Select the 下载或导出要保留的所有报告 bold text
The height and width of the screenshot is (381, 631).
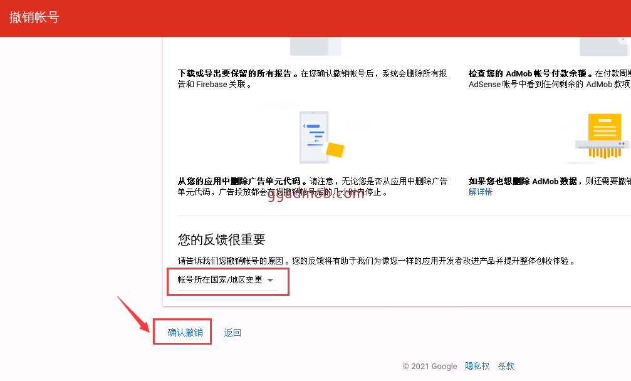click(236, 73)
